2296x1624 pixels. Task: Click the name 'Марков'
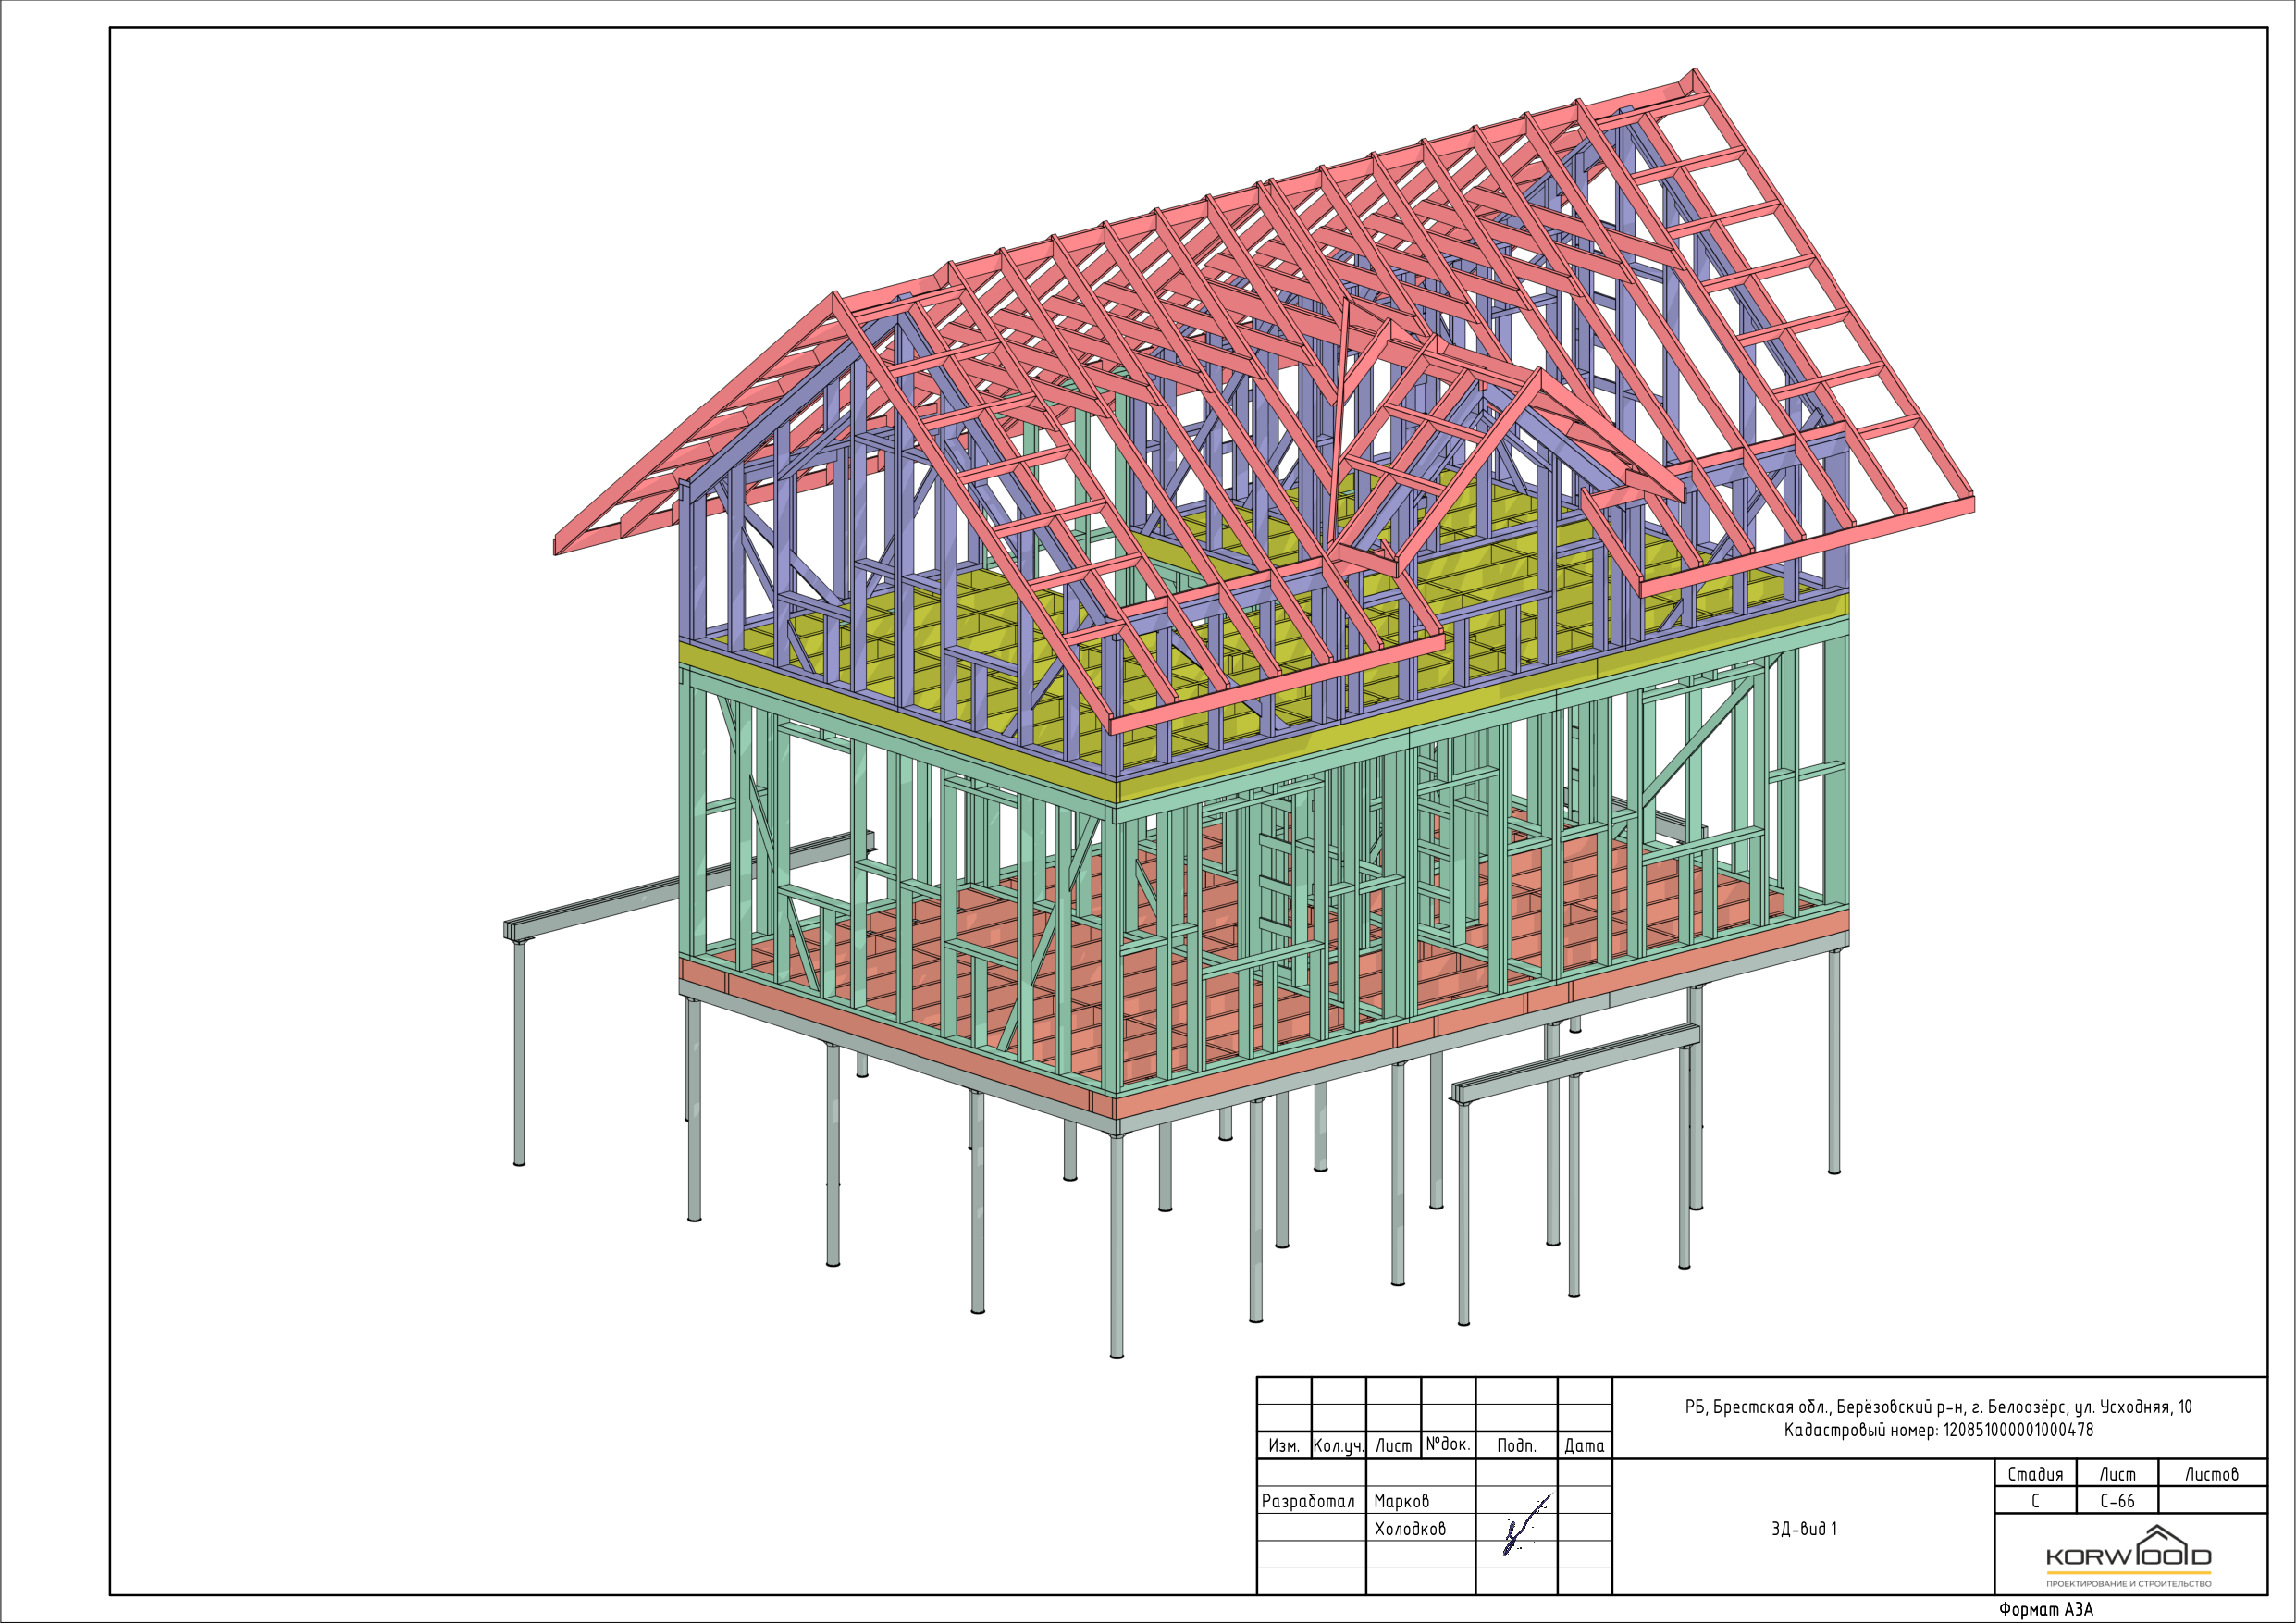pos(1402,1501)
